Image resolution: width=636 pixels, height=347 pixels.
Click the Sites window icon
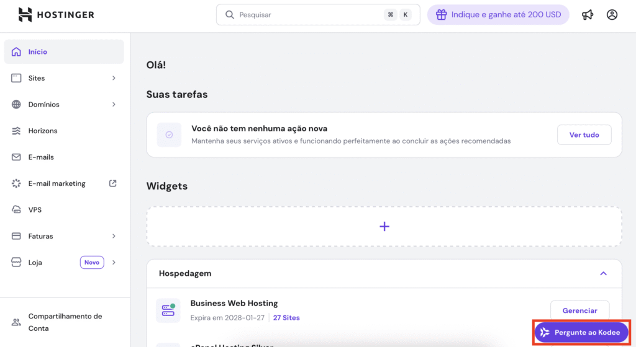[x=16, y=78]
